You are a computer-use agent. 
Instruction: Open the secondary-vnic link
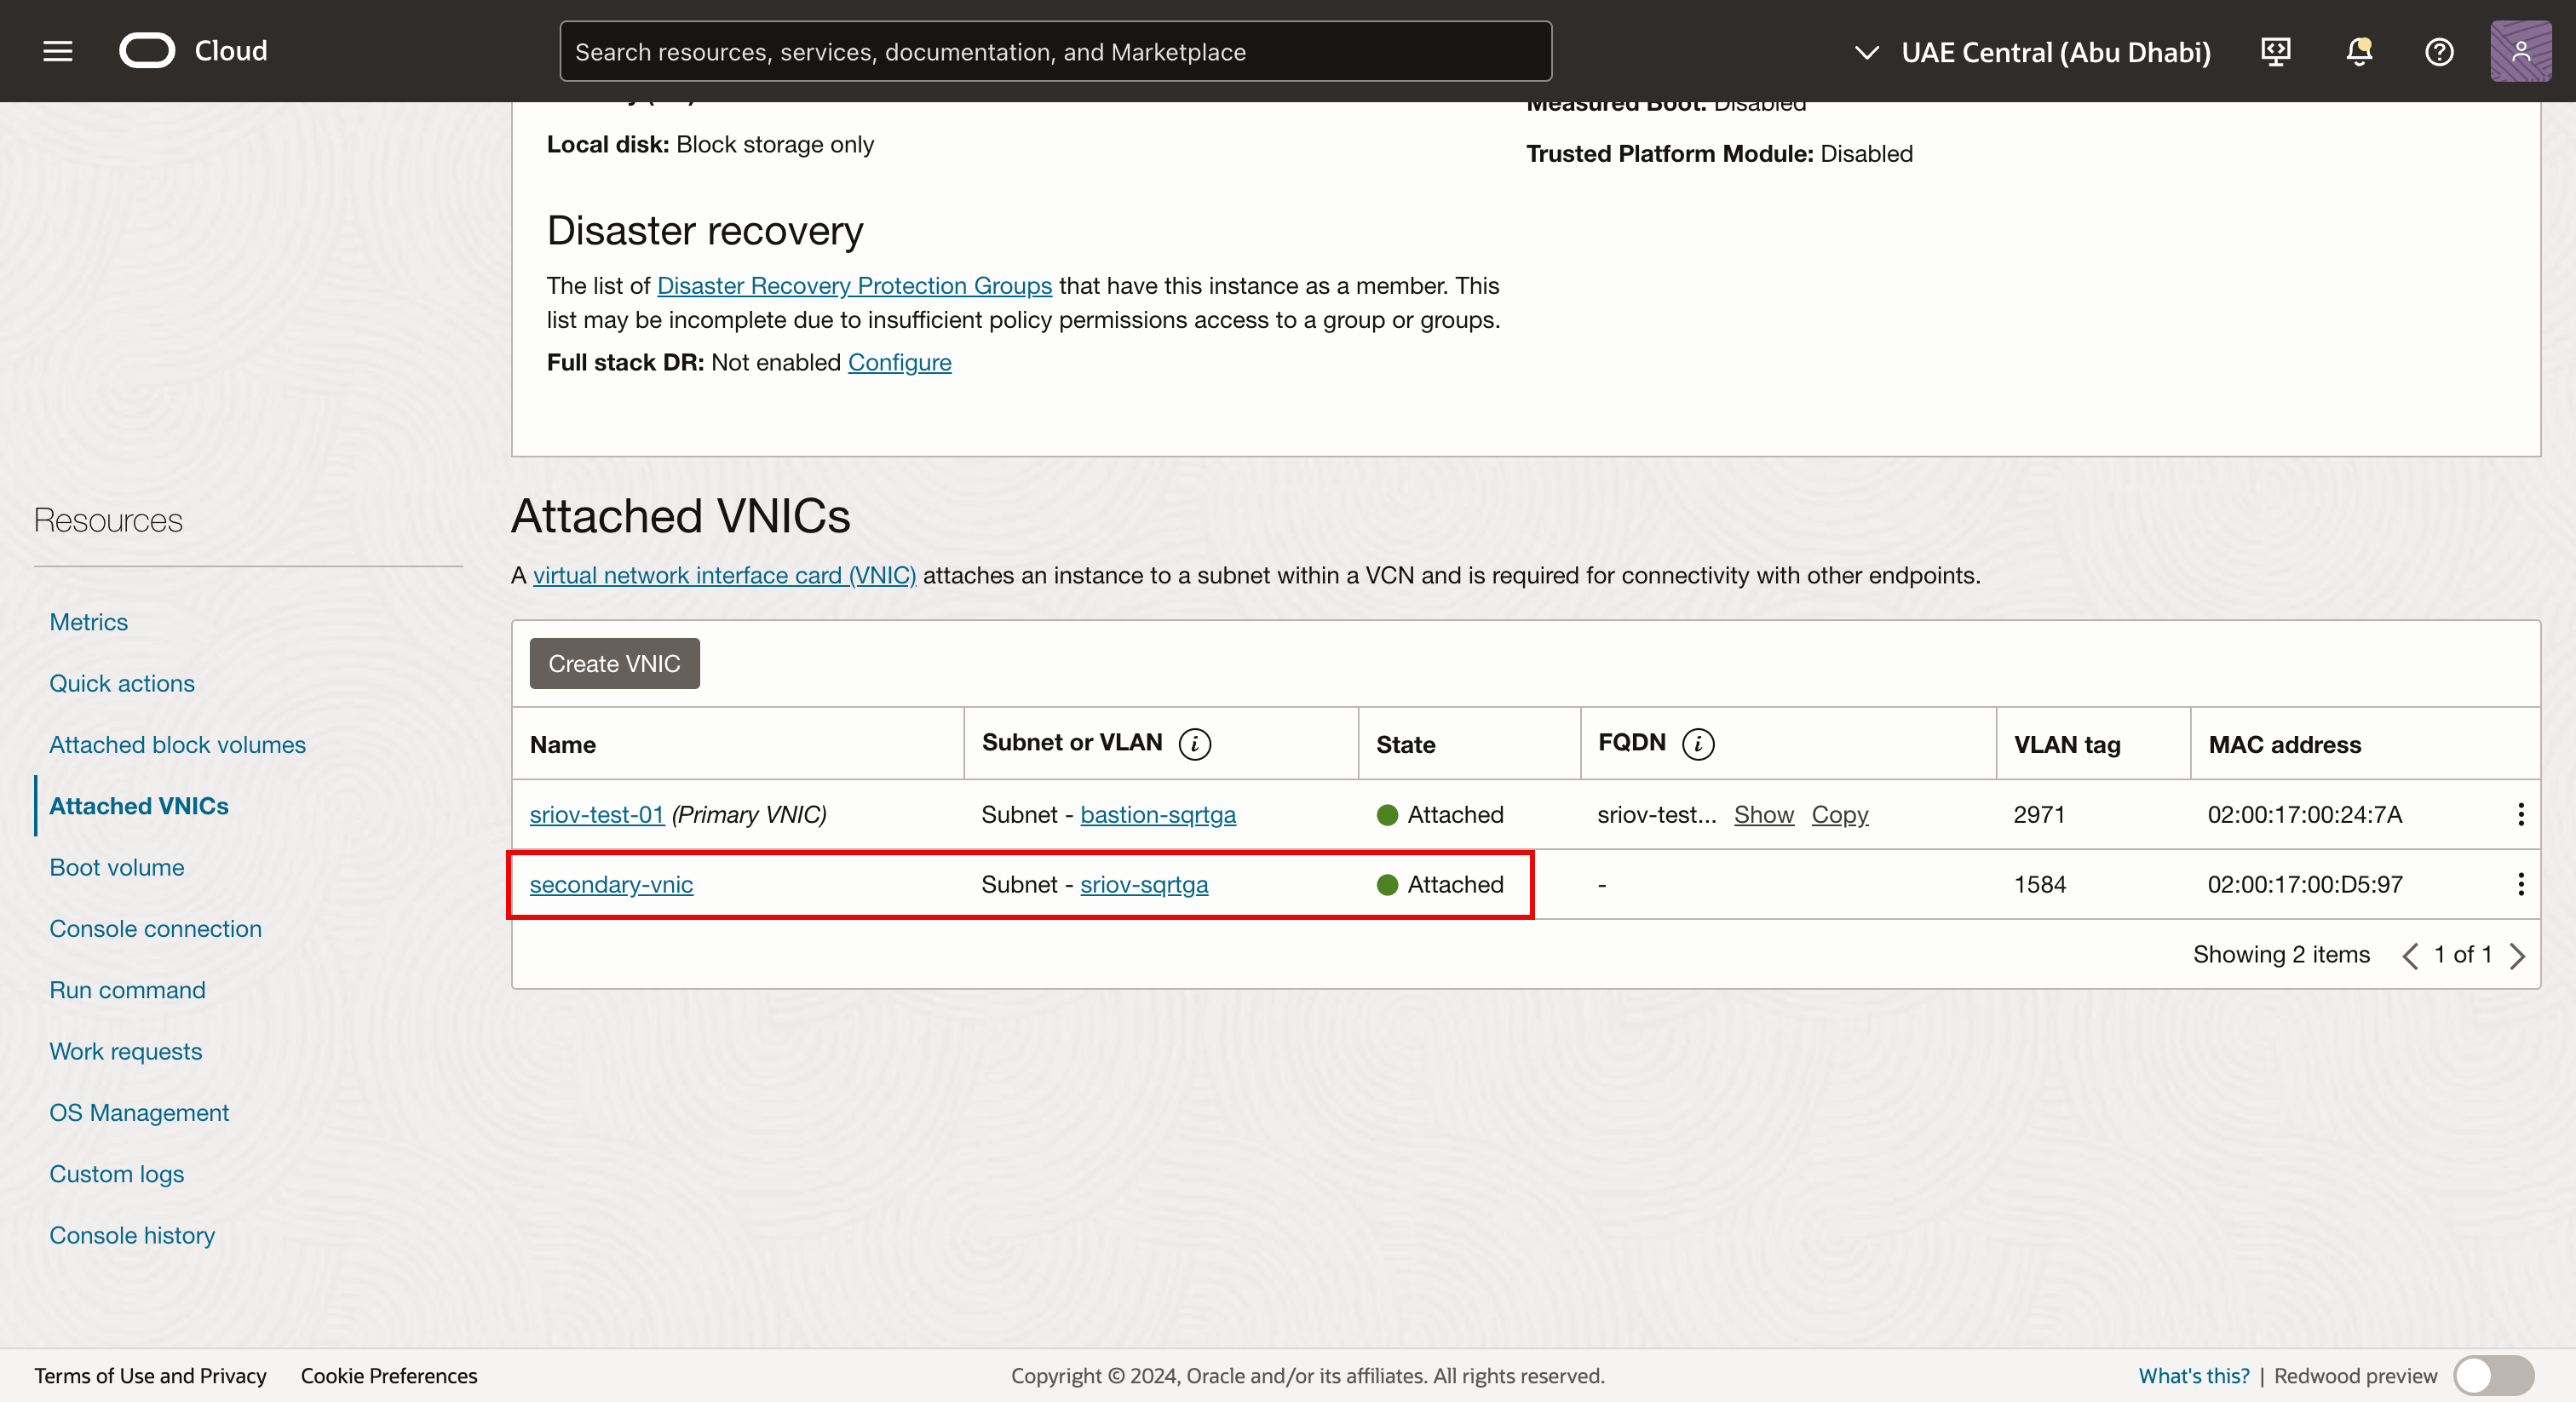(611, 884)
